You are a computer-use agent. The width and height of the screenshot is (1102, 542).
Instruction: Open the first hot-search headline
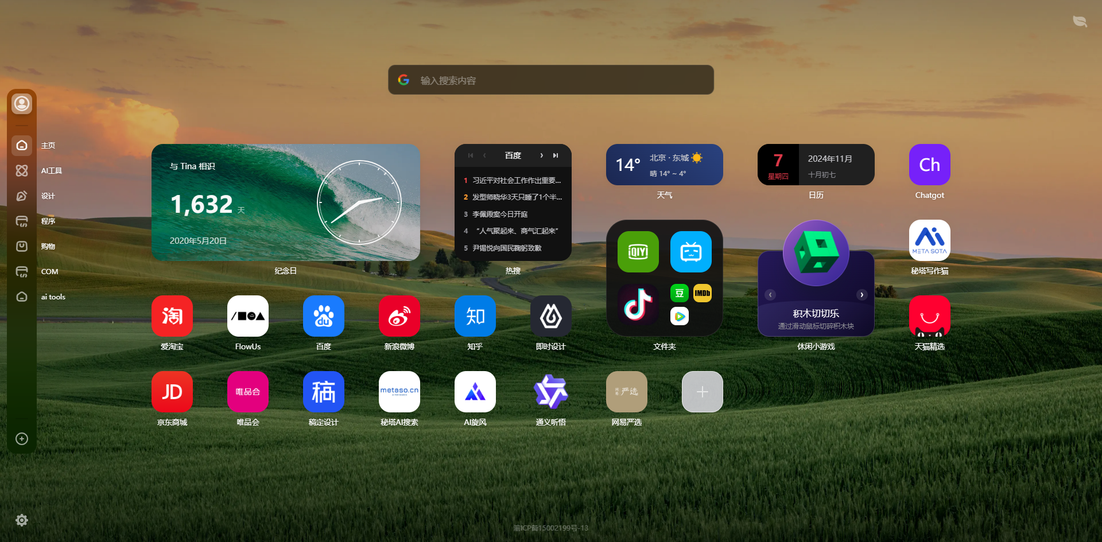516,180
